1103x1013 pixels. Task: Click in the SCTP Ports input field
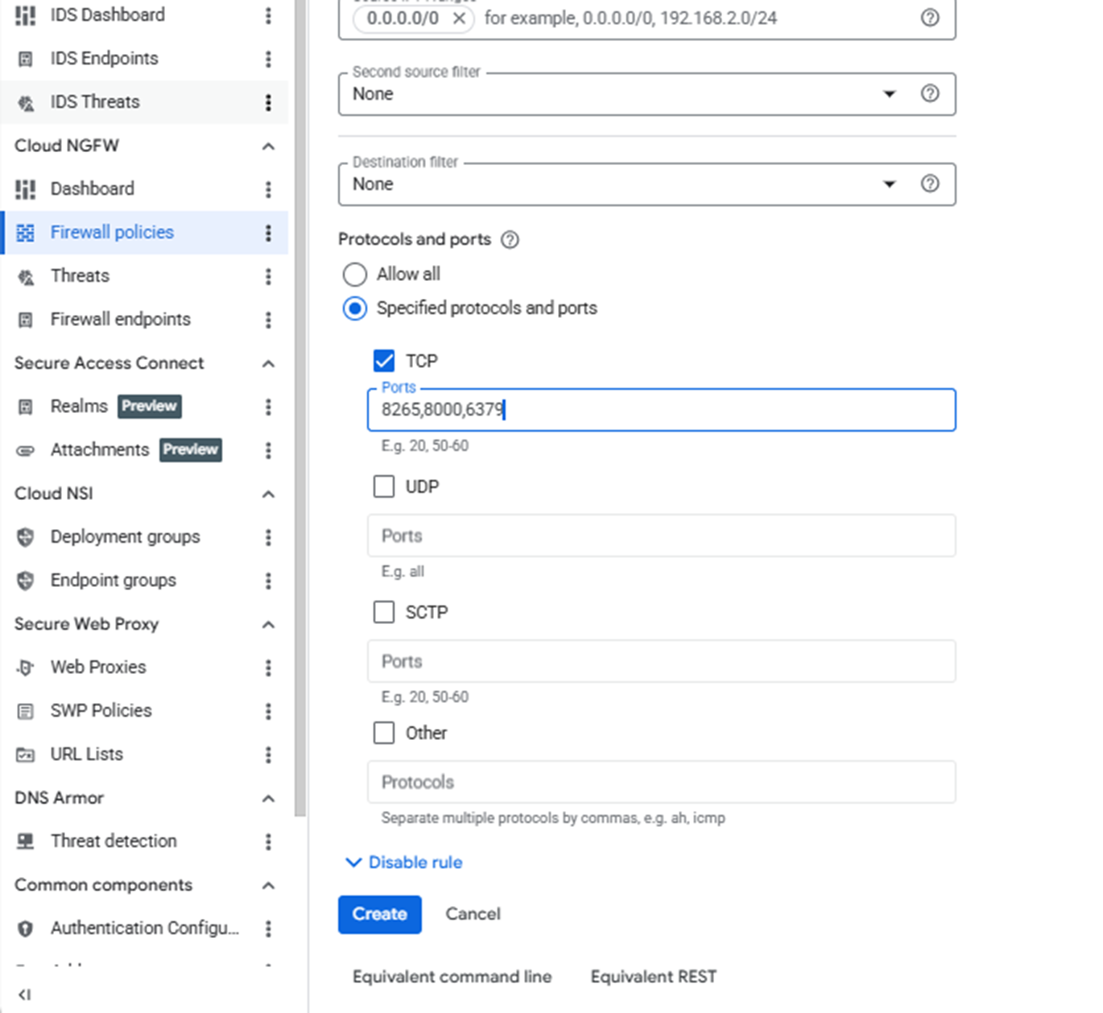tap(660, 661)
